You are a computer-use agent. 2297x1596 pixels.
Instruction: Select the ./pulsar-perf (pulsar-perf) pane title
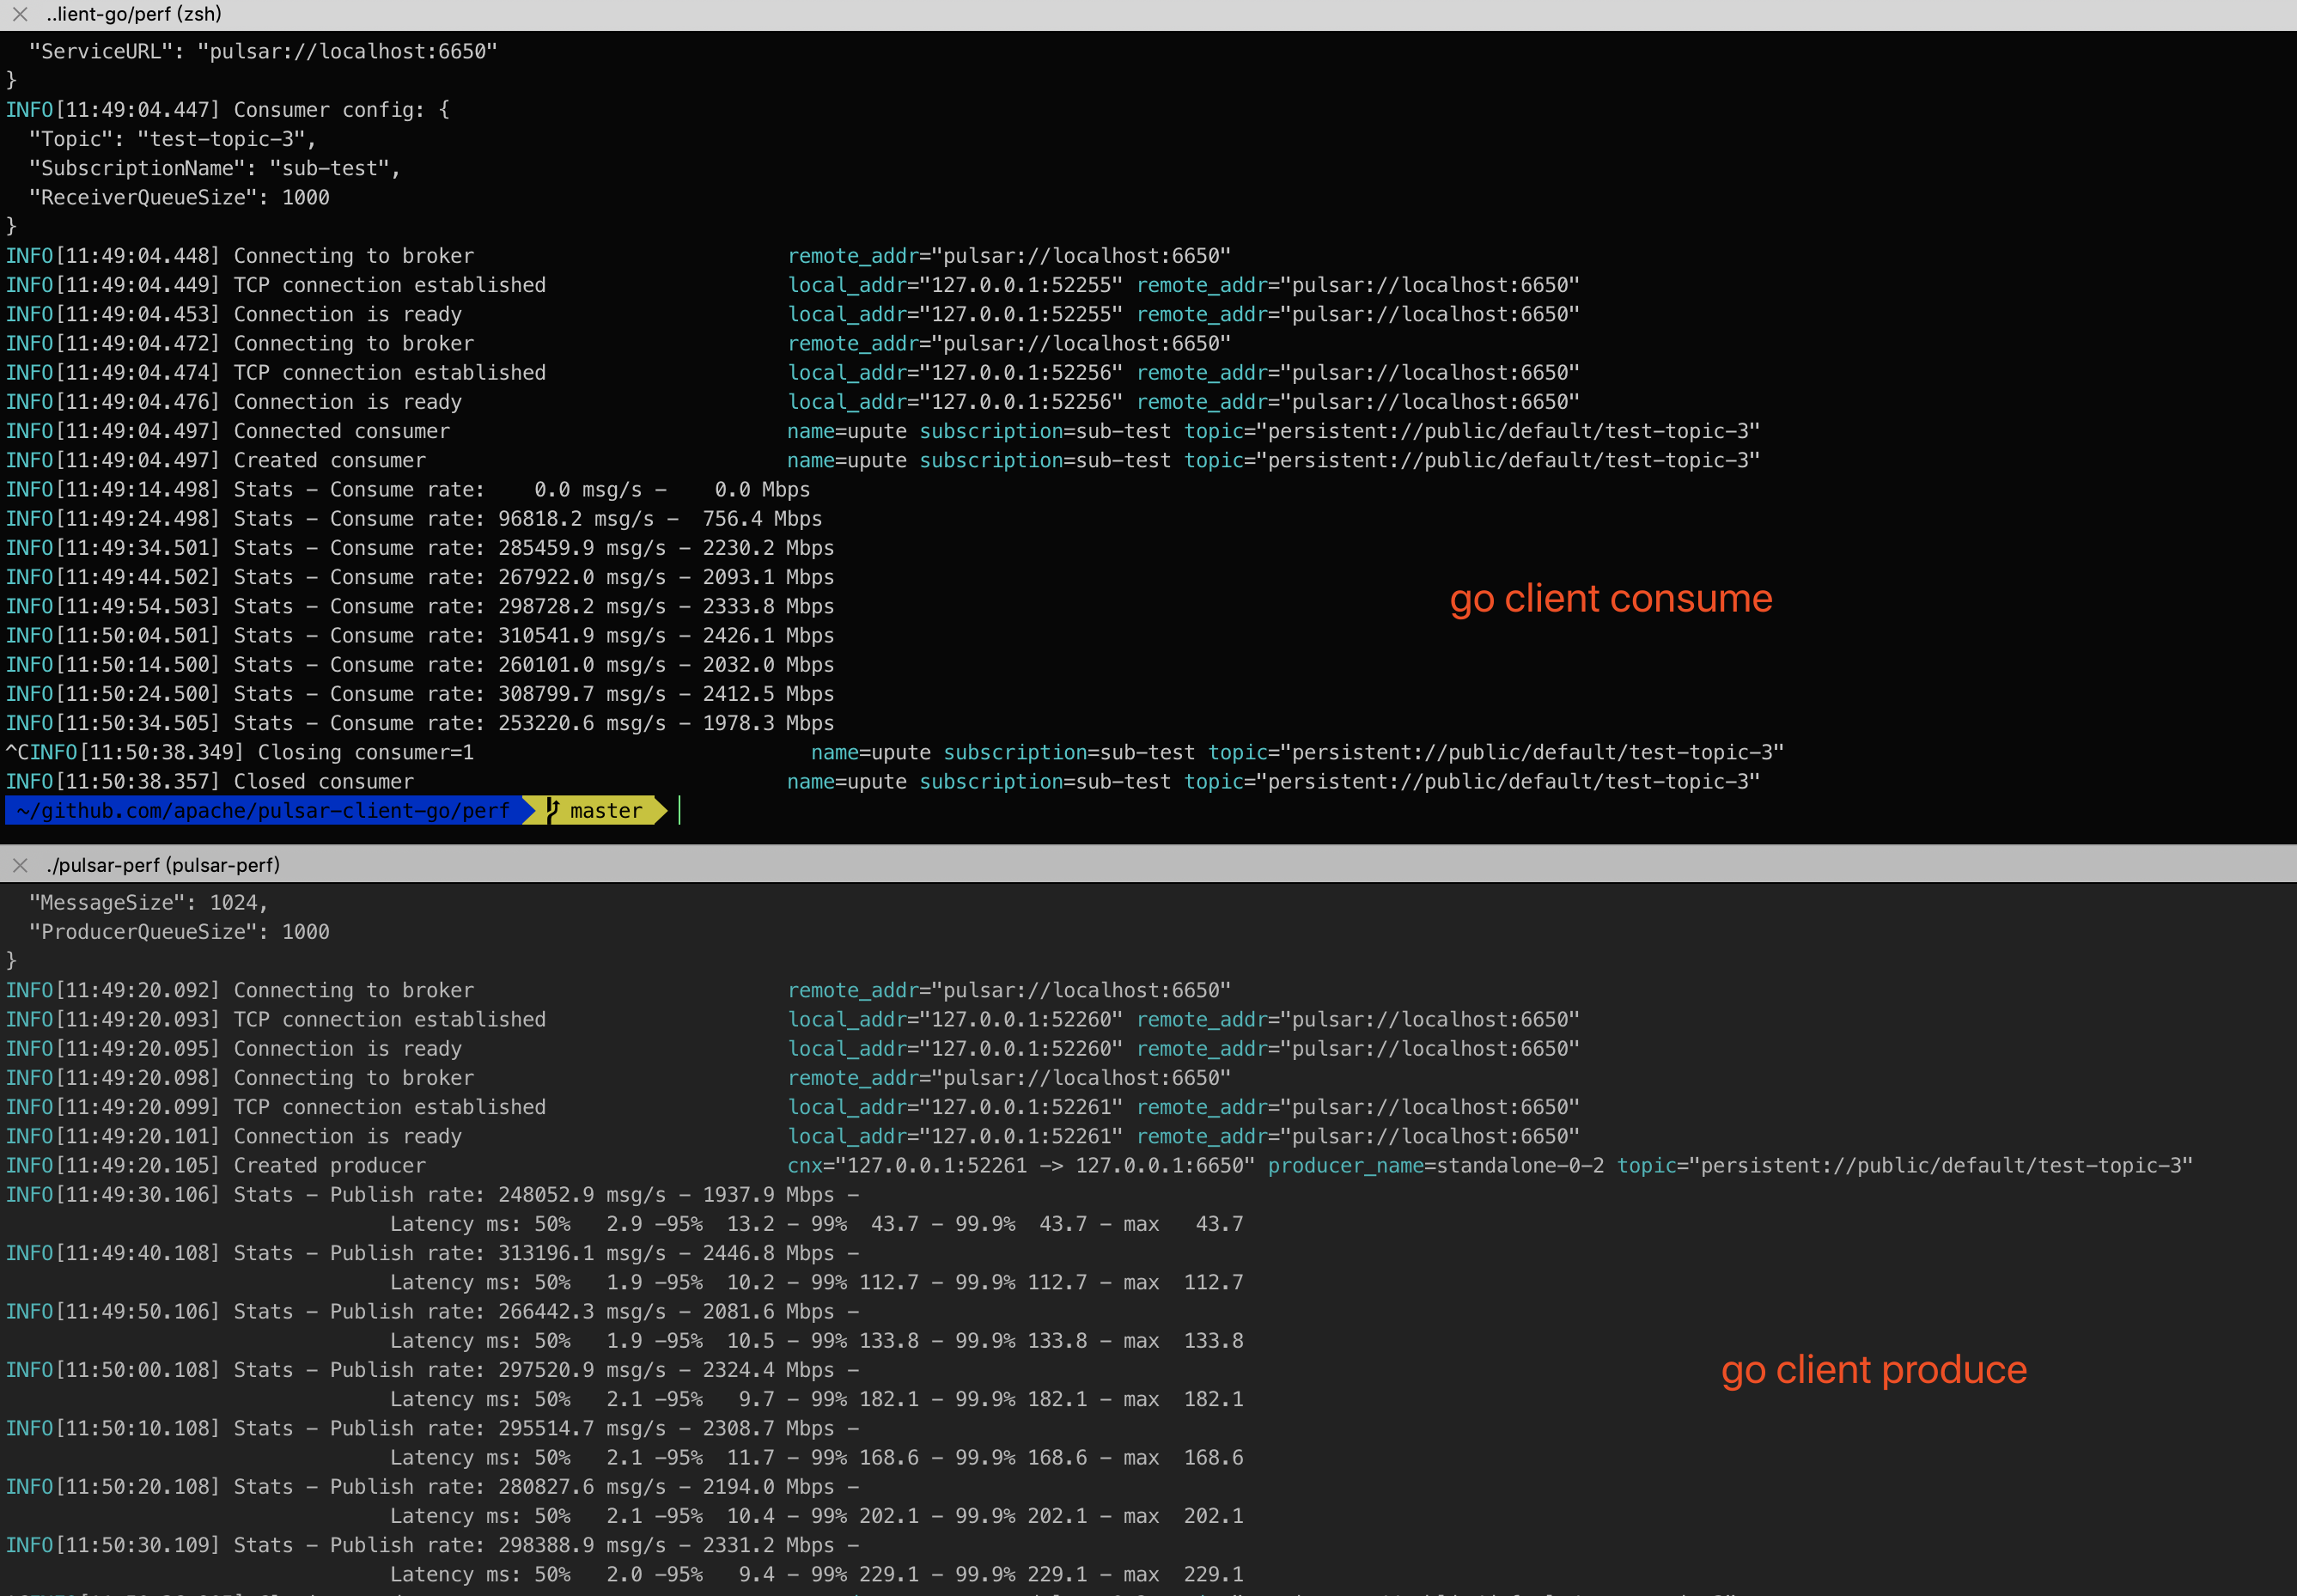click(163, 865)
